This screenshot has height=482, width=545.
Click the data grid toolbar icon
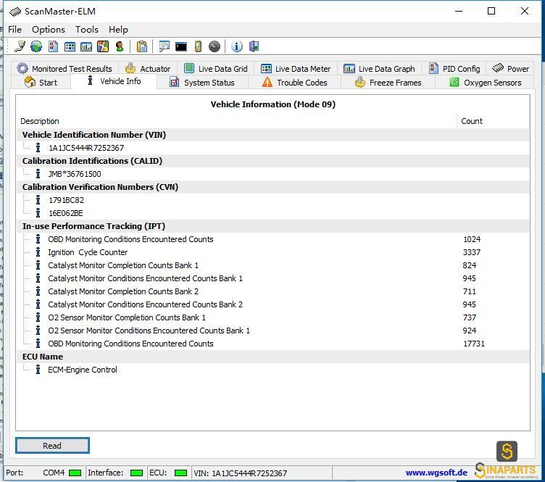[x=70, y=46]
